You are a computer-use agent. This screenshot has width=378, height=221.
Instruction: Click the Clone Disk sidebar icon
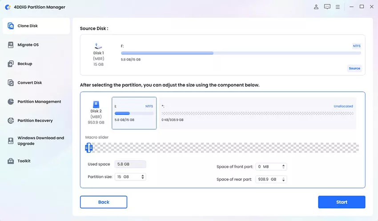(x=11, y=26)
